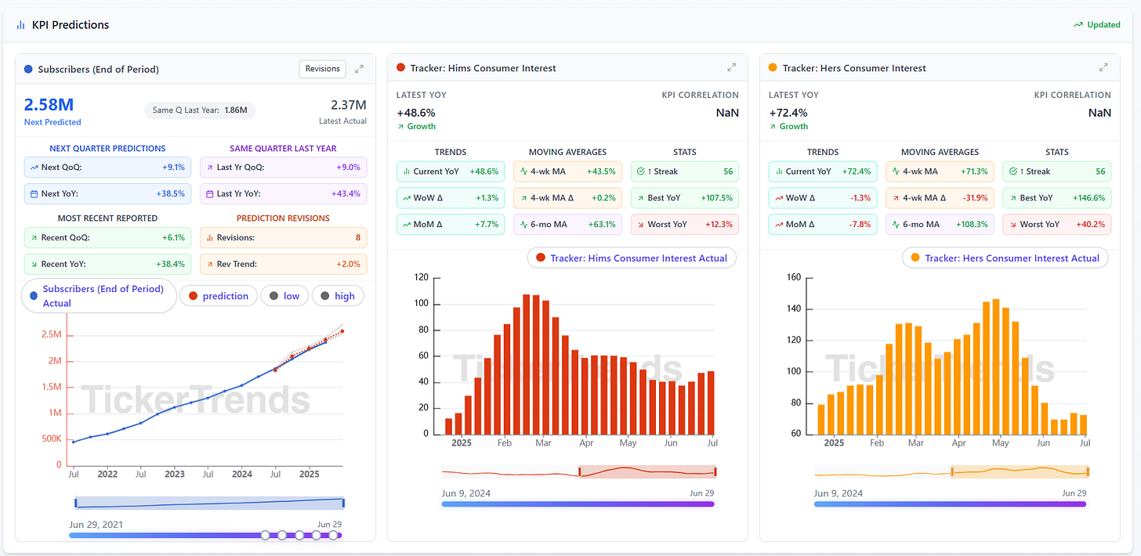
Task: Click Hims Current YoY bar icon
Action: (407, 171)
